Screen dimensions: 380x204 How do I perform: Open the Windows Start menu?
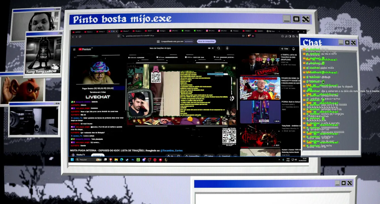72,160
